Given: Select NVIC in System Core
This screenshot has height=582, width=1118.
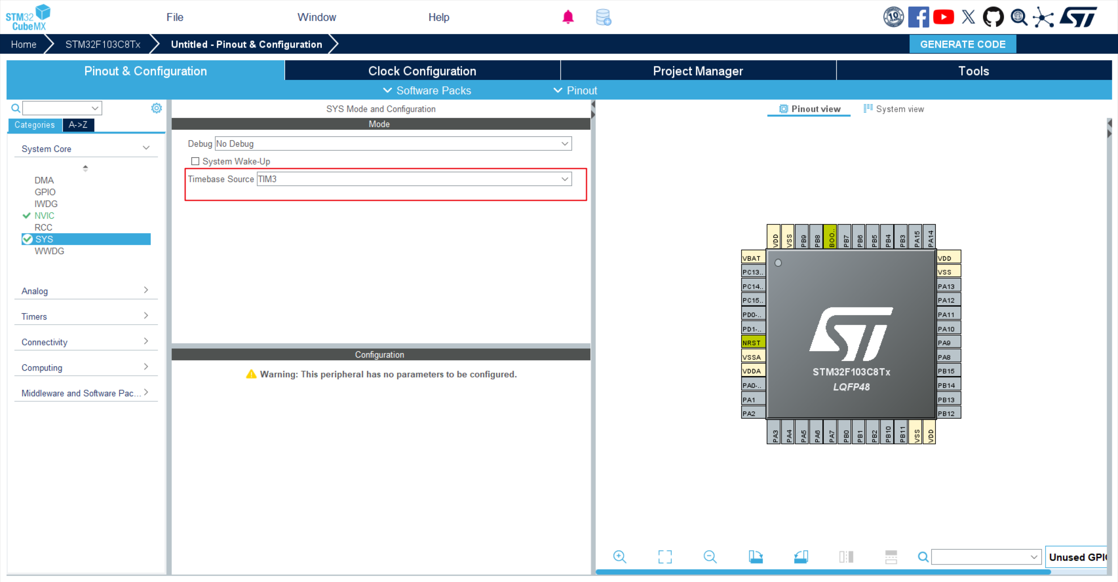Looking at the screenshot, I should (44, 215).
